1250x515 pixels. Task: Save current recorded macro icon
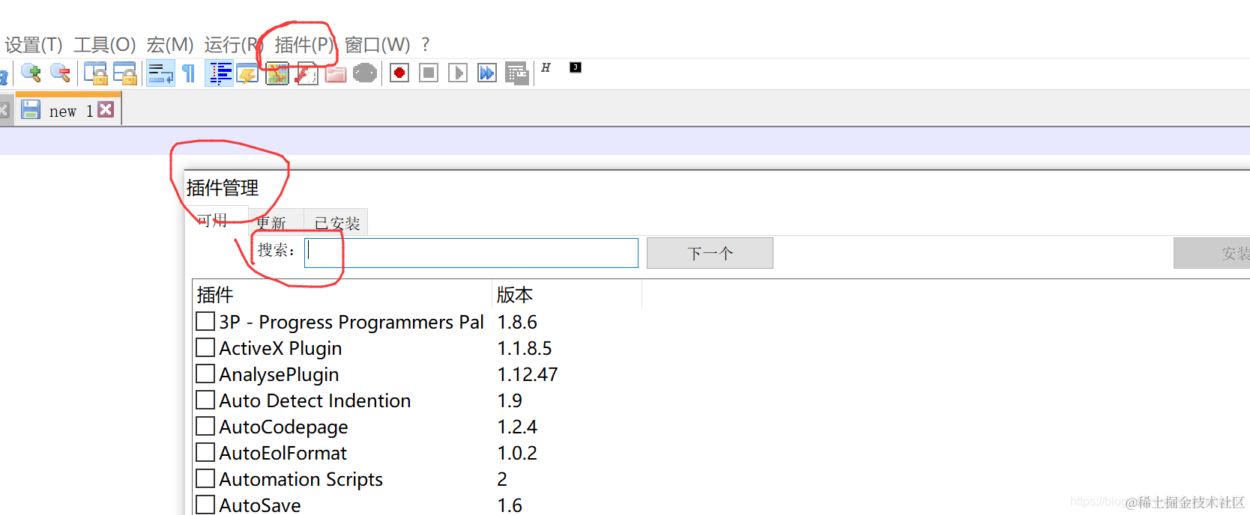(x=517, y=73)
